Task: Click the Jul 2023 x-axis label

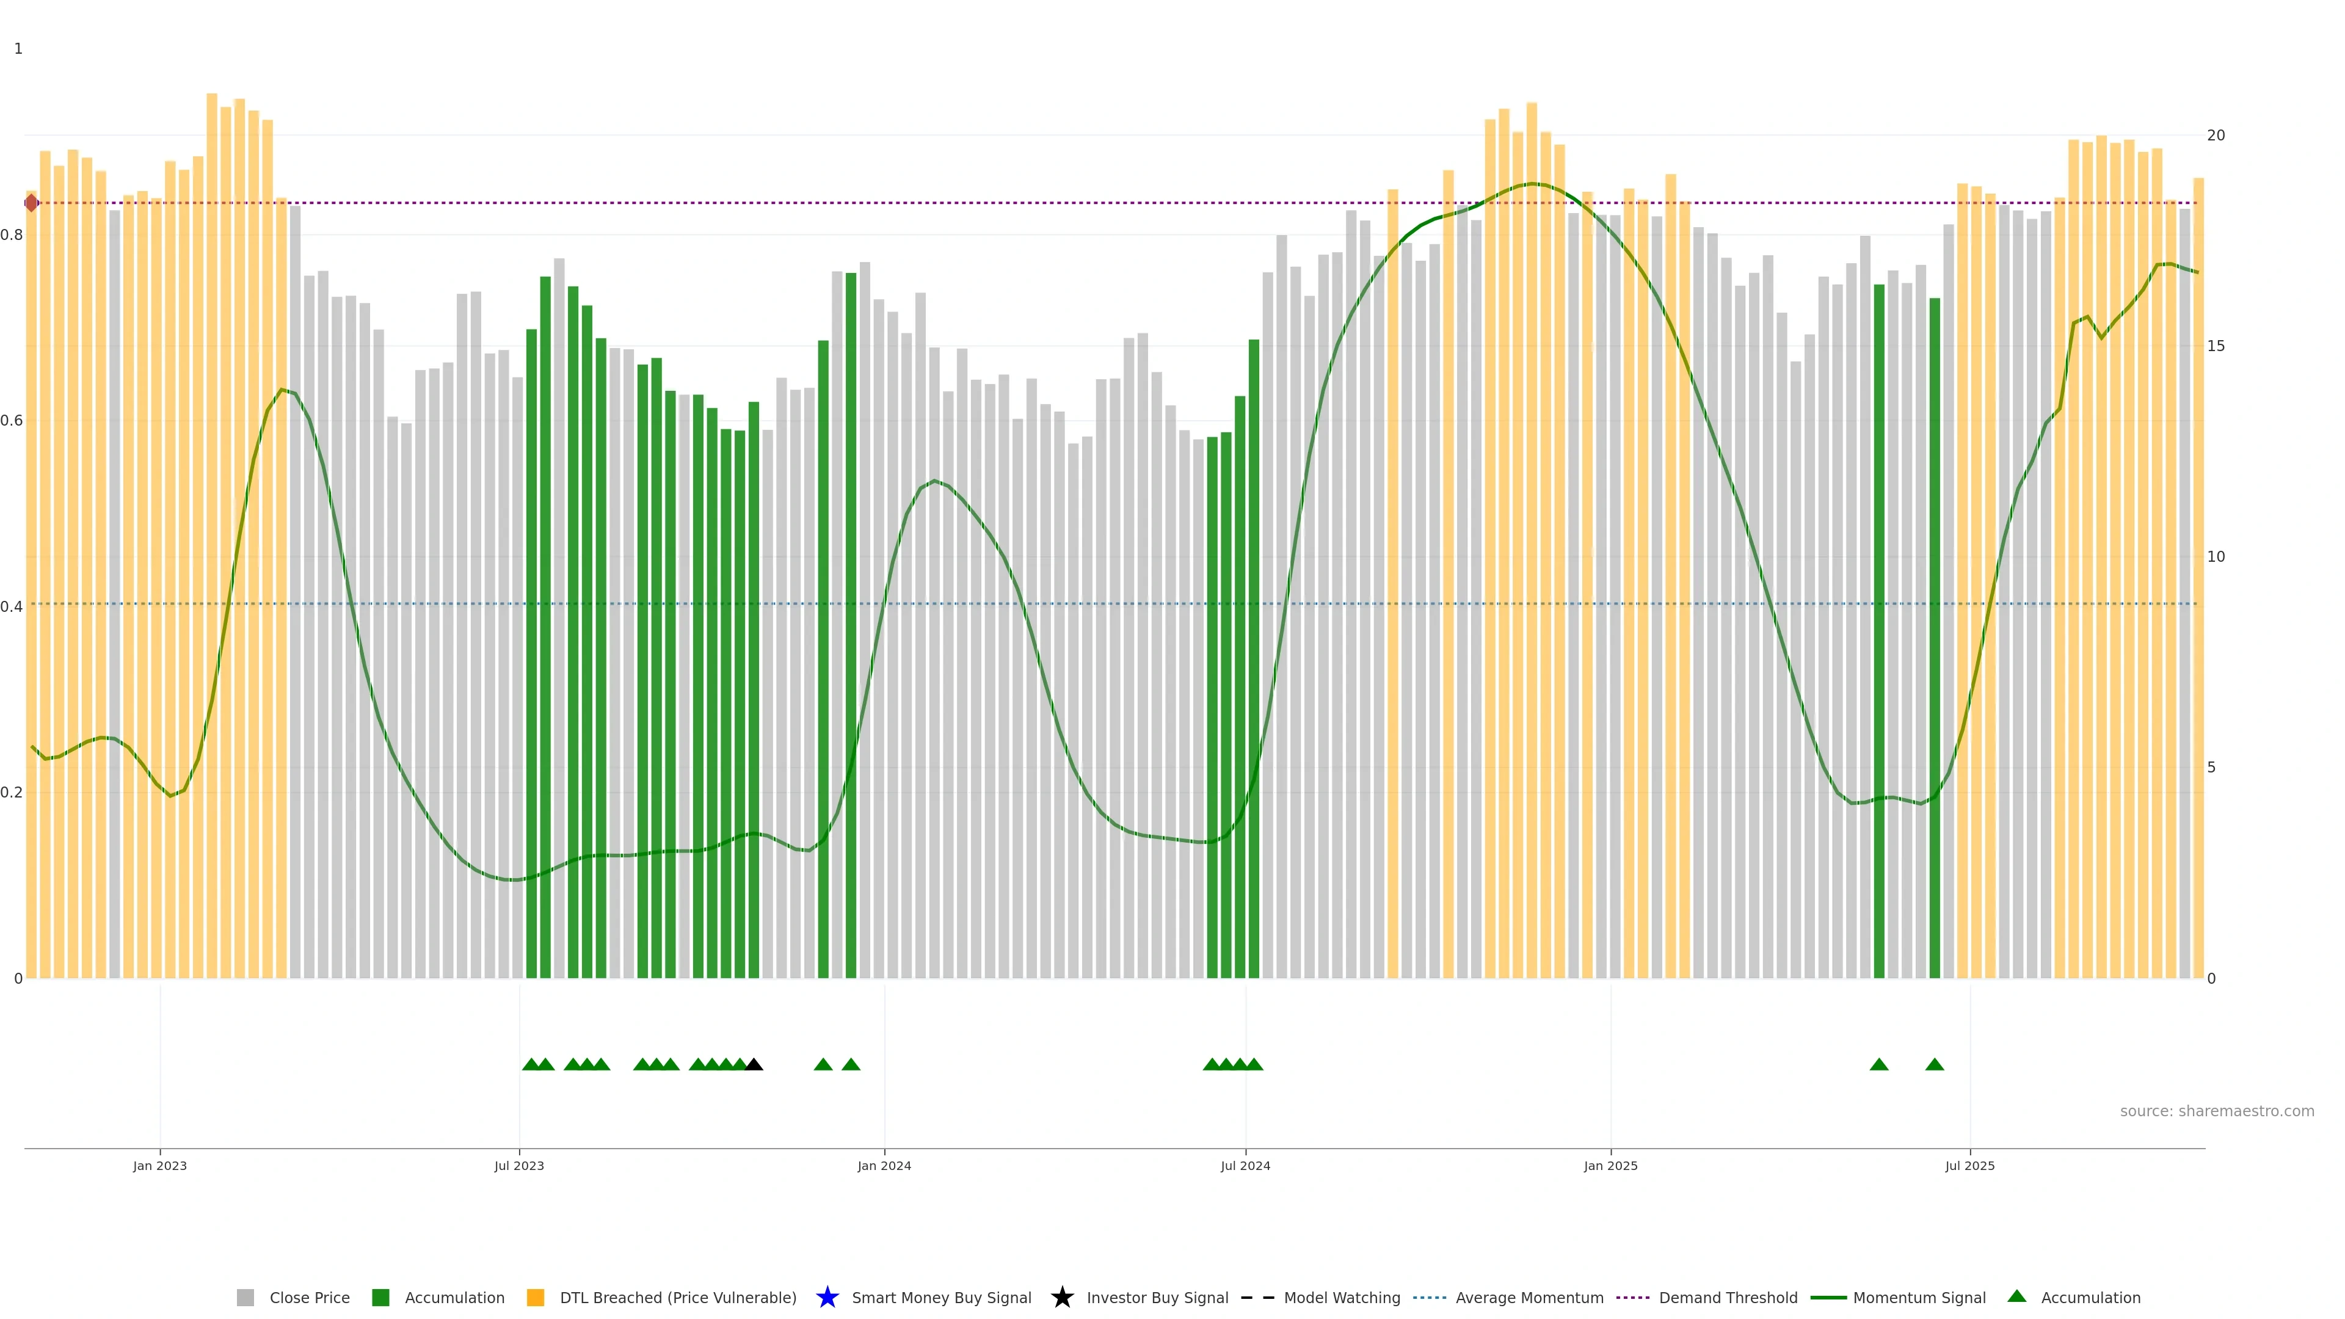Action: click(519, 1165)
